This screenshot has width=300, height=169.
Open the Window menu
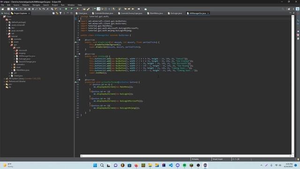pos(71,5)
